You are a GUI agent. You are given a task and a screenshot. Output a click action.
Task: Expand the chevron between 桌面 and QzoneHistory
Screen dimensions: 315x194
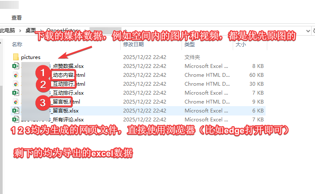(41, 30)
